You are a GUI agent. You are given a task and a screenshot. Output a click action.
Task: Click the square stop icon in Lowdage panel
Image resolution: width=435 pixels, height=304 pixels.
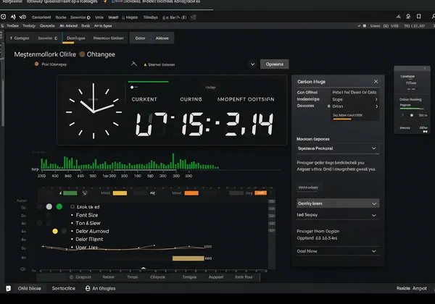pos(412,115)
